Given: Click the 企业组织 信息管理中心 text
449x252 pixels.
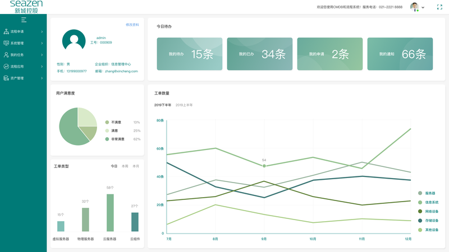Looking at the screenshot, I should pos(113,64).
